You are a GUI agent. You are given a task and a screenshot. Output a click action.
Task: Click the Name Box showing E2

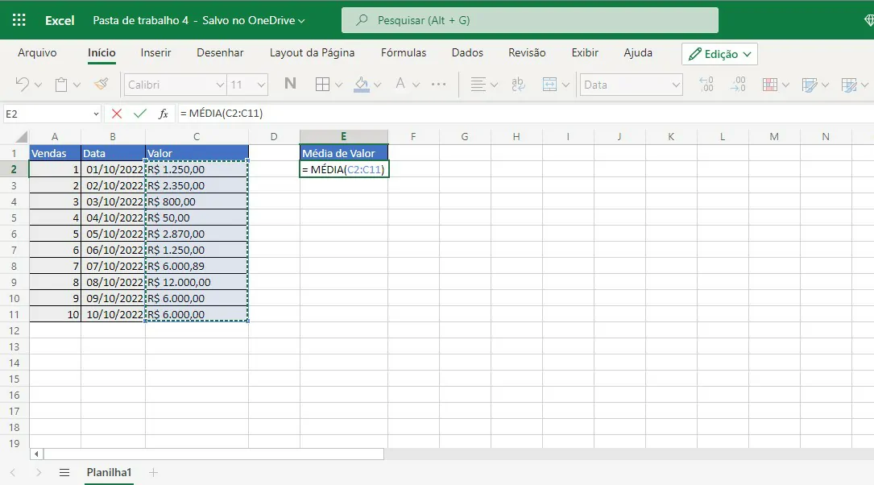(x=52, y=114)
